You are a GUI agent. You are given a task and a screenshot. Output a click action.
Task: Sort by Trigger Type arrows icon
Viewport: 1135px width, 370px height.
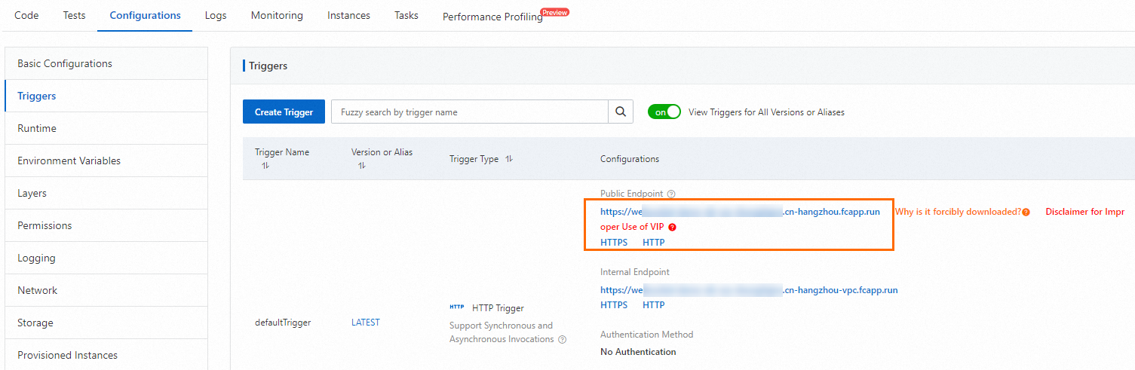tap(509, 159)
